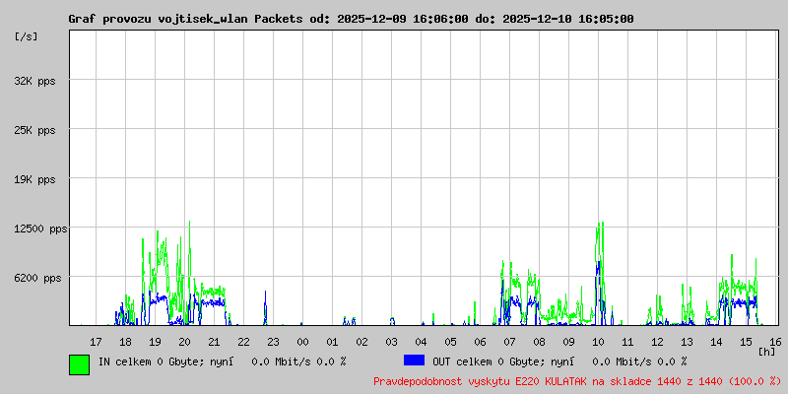The width and height of the screenshot is (788, 394).
Task: Click hour label '12' on time axis
Action: (x=657, y=342)
